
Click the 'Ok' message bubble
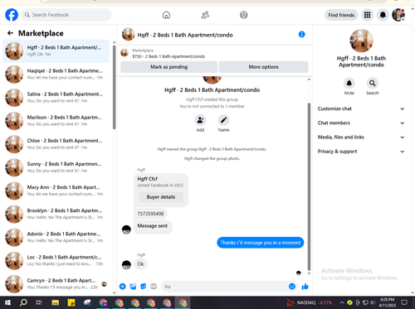[140, 264]
